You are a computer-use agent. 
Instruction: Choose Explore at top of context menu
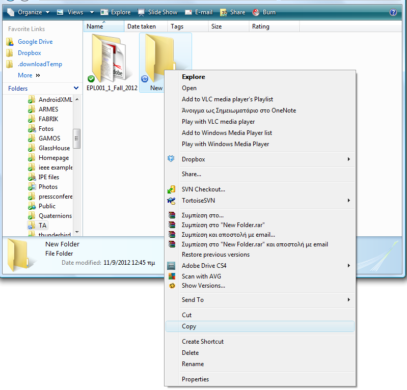click(x=260, y=77)
